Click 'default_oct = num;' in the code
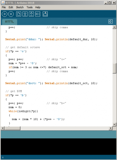The image size is (117, 160). click(63, 67)
